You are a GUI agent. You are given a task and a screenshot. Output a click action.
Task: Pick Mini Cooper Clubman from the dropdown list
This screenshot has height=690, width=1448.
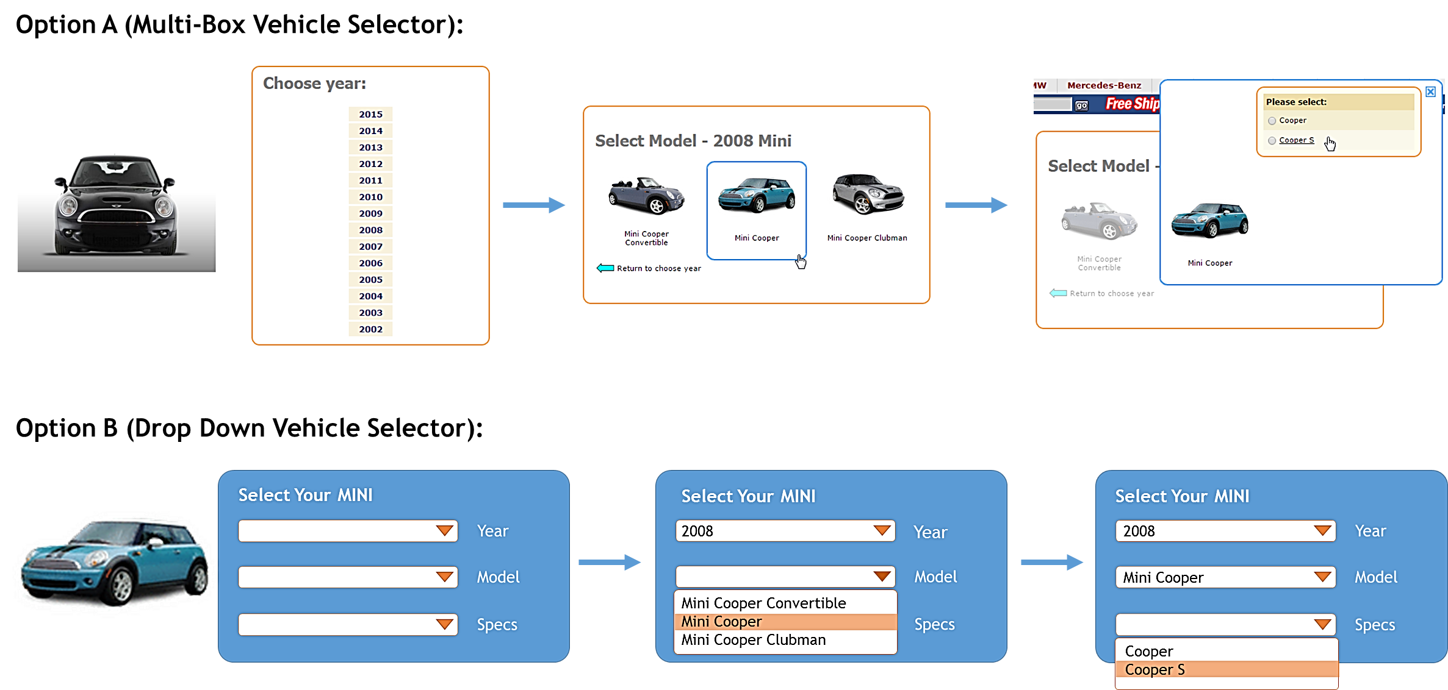[x=785, y=640]
